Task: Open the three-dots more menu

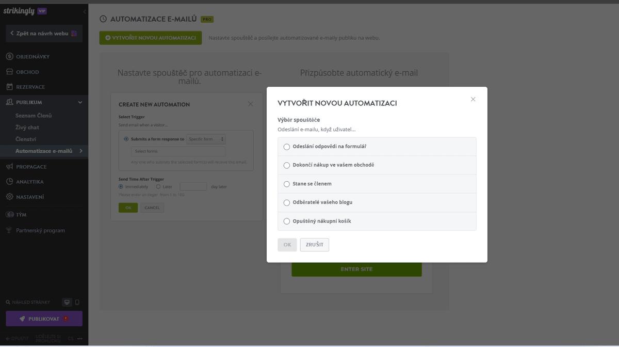Action: [80, 339]
